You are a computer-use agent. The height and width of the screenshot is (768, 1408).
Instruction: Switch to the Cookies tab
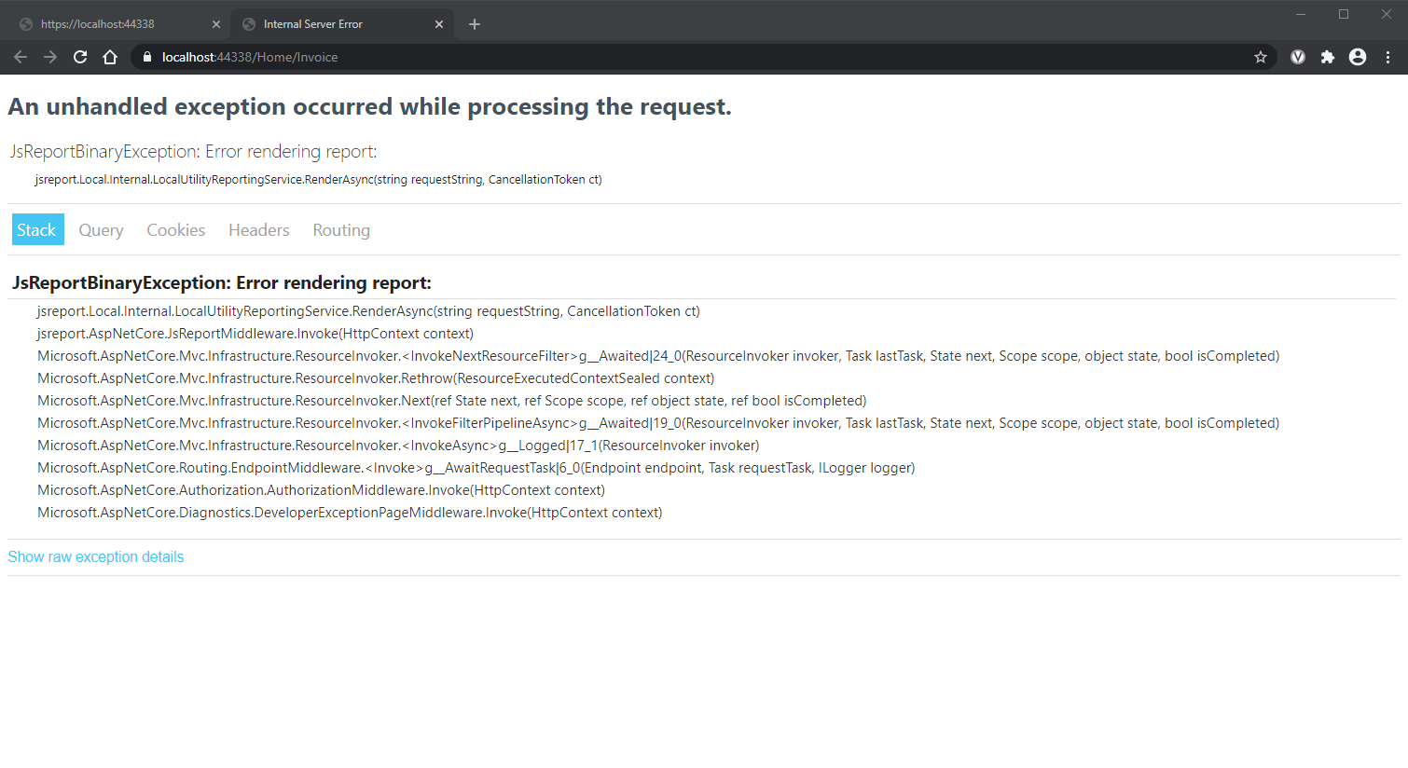tap(175, 229)
